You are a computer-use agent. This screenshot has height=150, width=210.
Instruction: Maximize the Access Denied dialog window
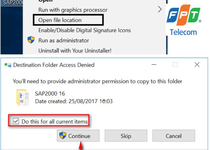pyautogui.click(x=175, y=64)
